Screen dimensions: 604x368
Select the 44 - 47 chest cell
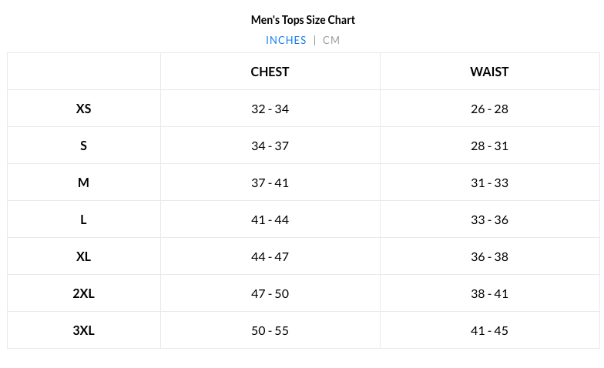(x=270, y=256)
